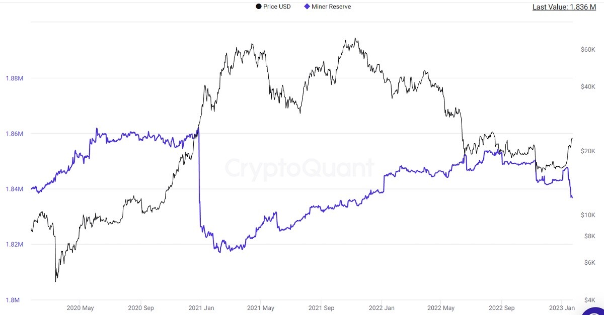This screenshot has height=315, width=604.
Task: Select the 2022 Sep date axis label
Action: pyautogui.click(x=502, y=307)
